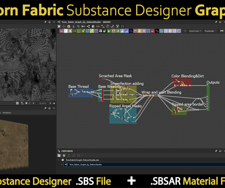The width and height of the screenshot is (225, 188).
Task: Select the Torn_fabric_Graph_by_DeboxStudio graph tab title
Action: (x=86, y=22)
